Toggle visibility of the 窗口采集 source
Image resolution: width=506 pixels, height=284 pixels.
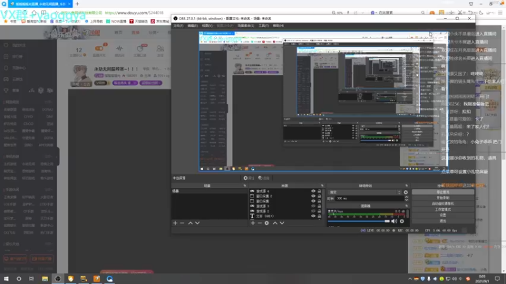tap(313, 201)
